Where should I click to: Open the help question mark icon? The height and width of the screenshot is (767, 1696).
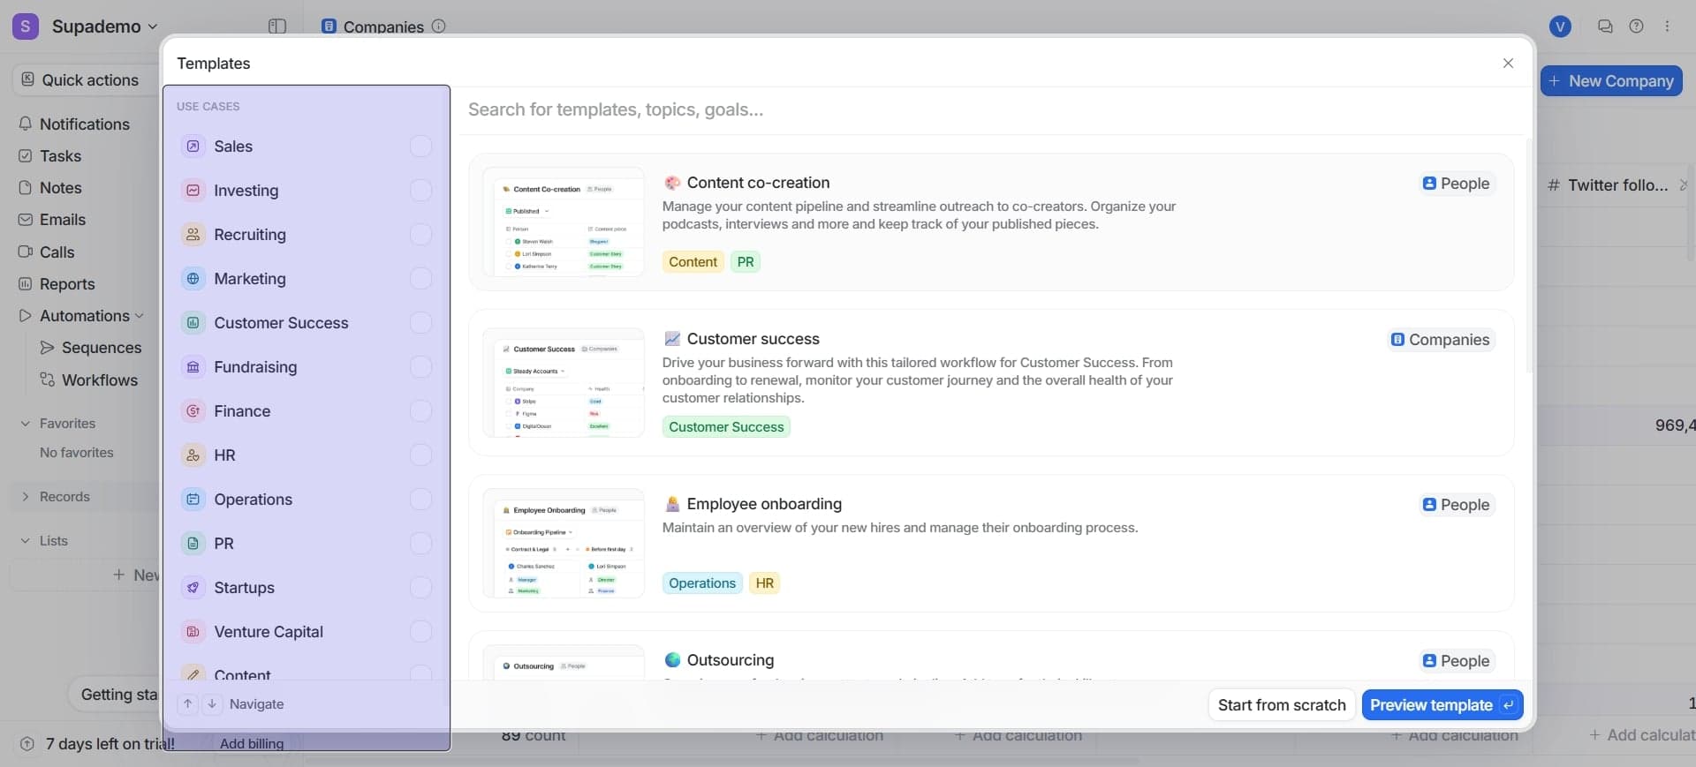tap(1636, 26)
